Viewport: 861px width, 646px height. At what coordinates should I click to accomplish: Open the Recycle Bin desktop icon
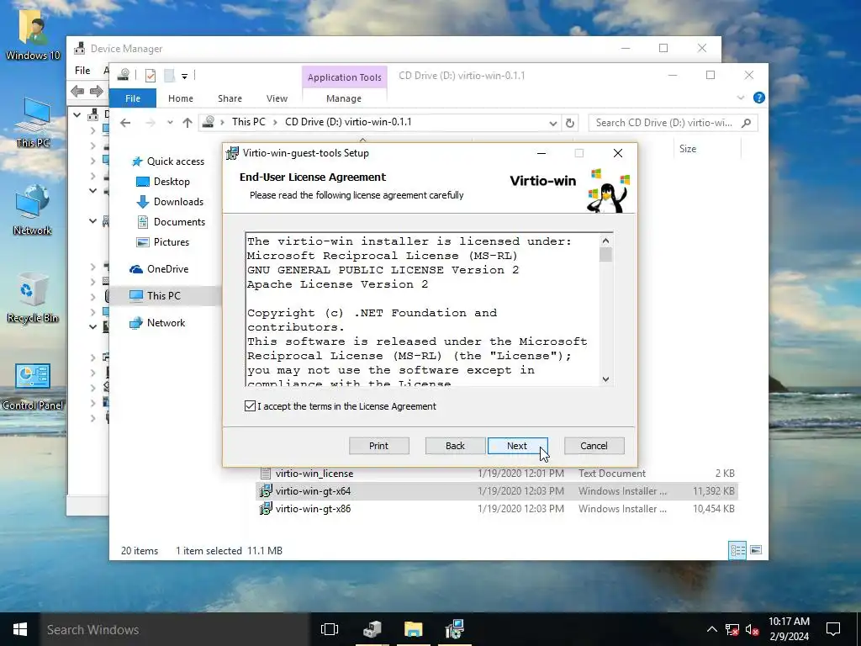tap(33, 298)
